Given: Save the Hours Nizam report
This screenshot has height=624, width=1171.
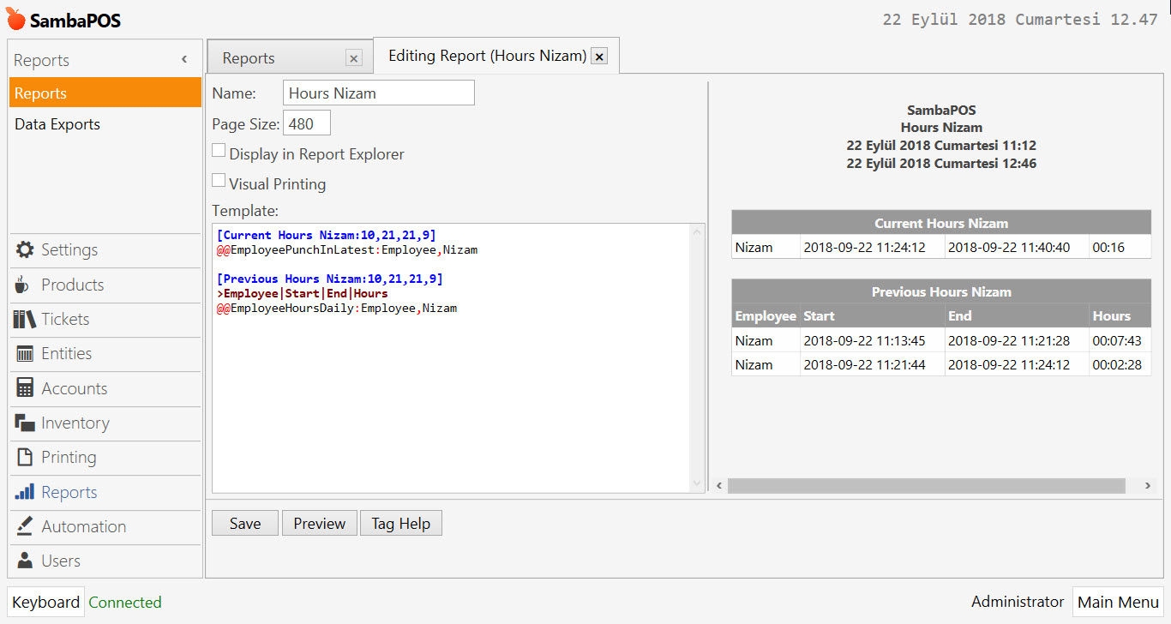Looking at the screenshot, I should tap(244, 522).
